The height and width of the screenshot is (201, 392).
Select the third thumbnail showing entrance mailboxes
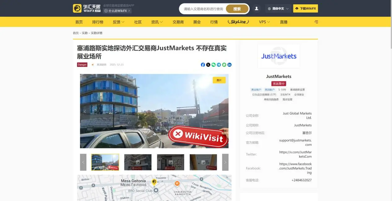click(170, 162)
